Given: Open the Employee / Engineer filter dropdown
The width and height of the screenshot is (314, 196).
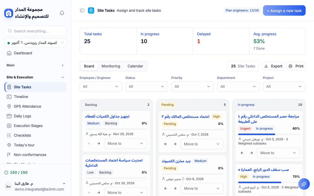Looking at the screenshot, I should (x=101, y=87).
